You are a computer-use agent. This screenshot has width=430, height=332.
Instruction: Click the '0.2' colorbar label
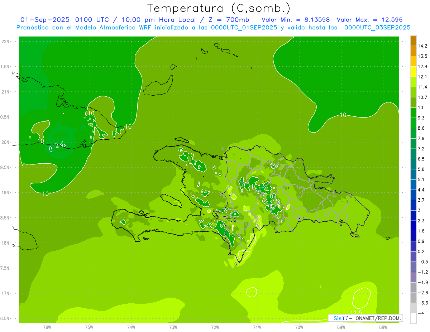[x=421, y=251]
